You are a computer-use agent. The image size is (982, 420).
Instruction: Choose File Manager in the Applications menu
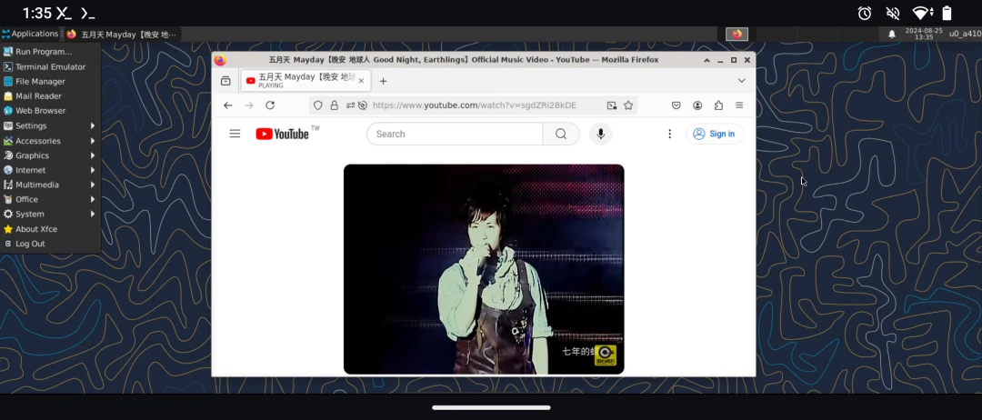pos(40,81)
